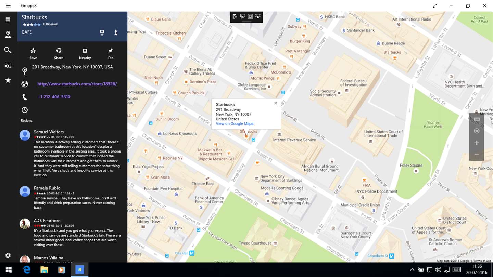The image size is (493, 277).
Task: Pin Starbucks to Start
Action: (x=111, y=53)
